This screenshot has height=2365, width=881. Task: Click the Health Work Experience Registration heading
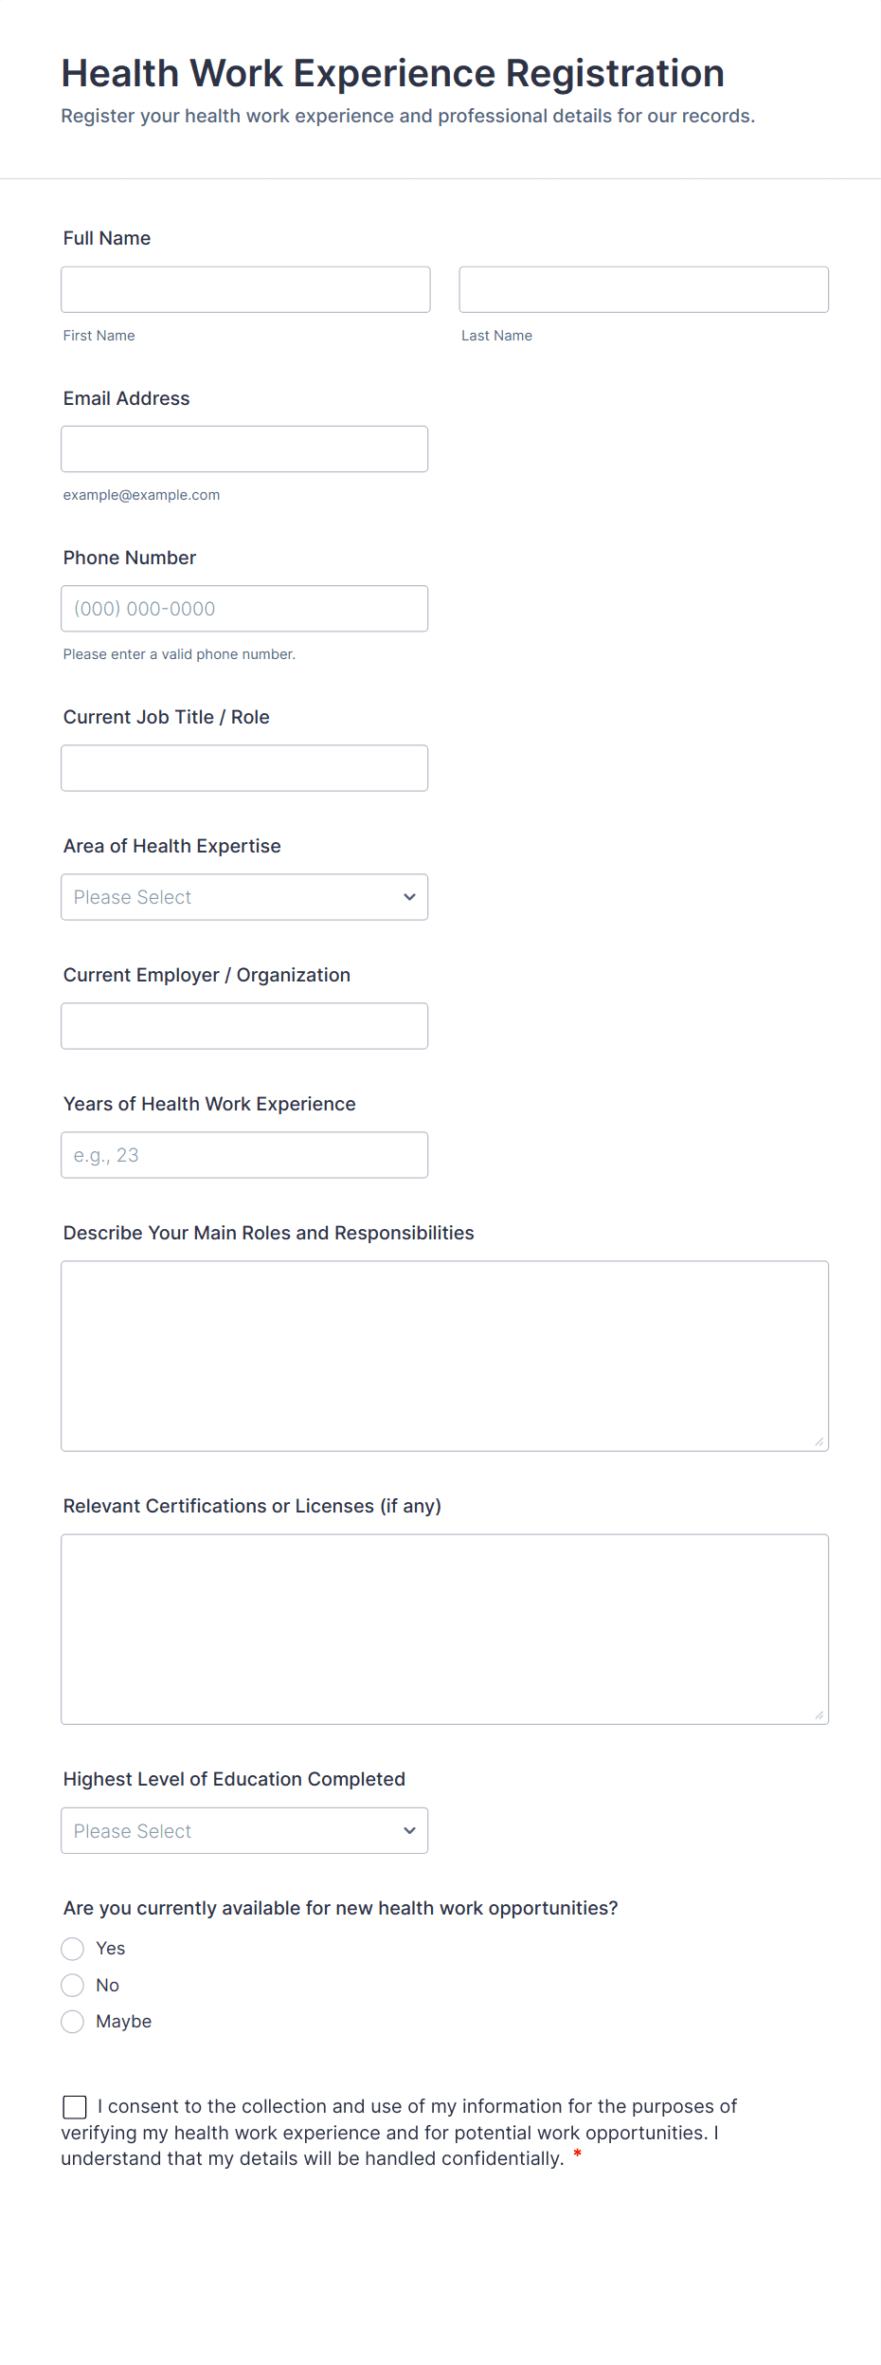(x=392, y=73)
